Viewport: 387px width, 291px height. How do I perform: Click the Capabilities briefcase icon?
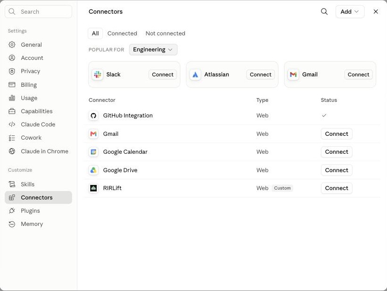pos(12,111)
